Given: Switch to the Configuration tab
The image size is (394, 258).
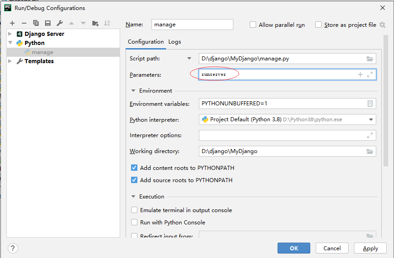Looking at the screenshot, I should point(146,42).
